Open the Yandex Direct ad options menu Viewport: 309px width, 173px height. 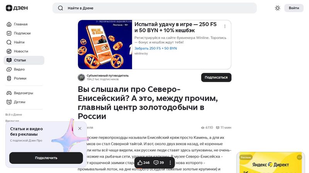click(x=299, y=157)
